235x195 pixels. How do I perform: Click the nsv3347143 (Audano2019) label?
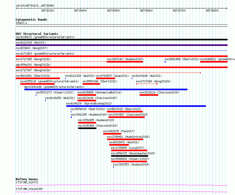coord(125,59)
